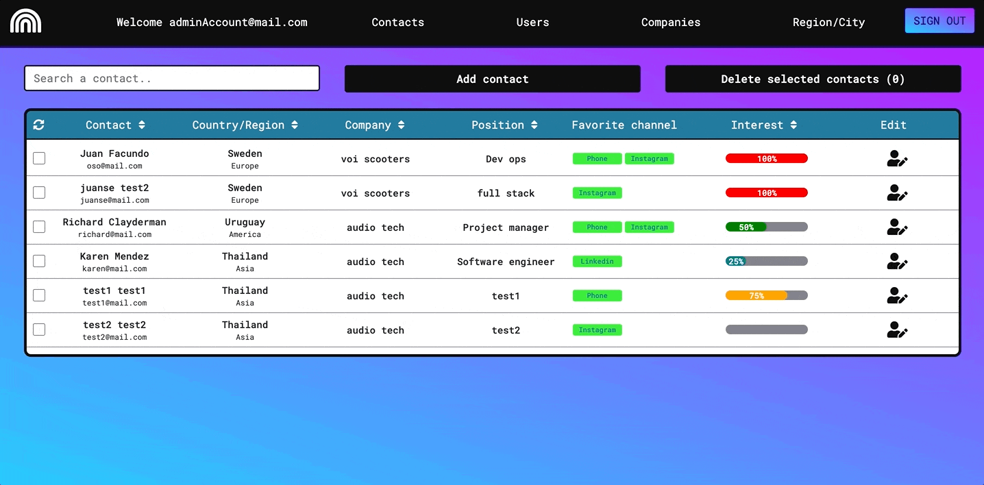Screen dimensions: 984x485
Task: Click the name Karen Mendez
Action: click(114, 256)
